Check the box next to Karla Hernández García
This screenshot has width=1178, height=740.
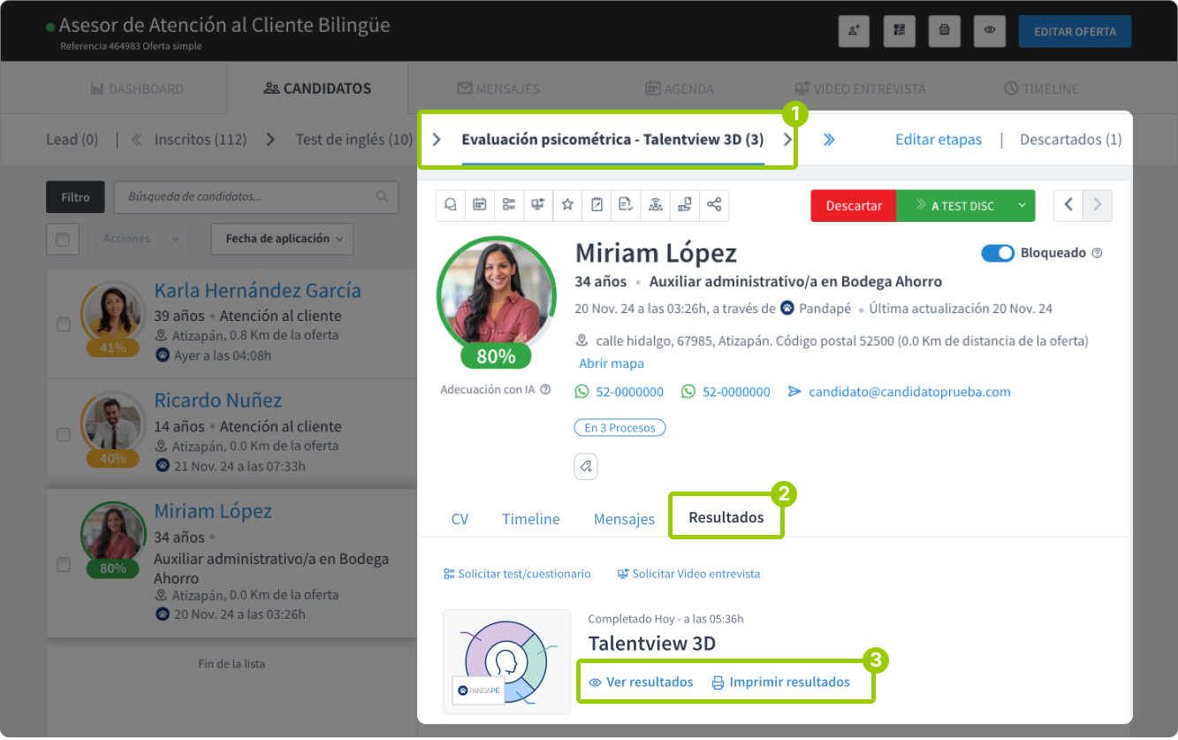[64, 324]
